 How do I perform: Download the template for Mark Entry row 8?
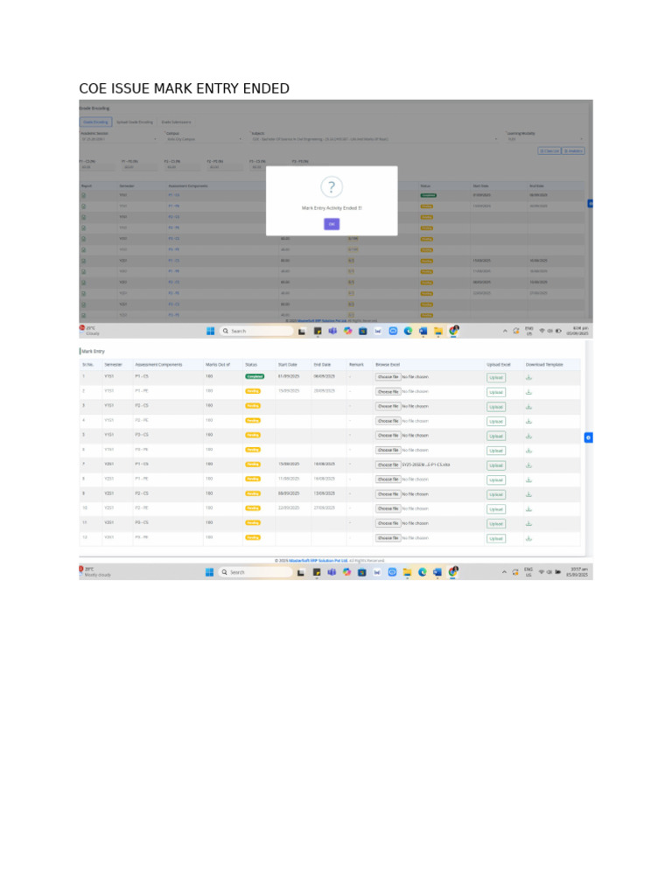pyautogui.click(x=528, y=480)
